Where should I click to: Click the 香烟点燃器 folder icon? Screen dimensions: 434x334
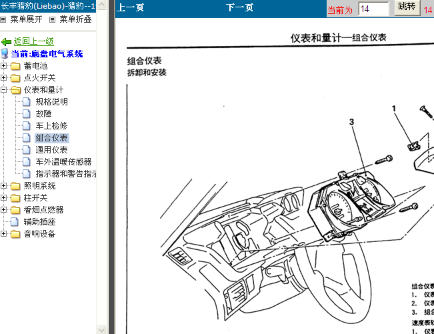(x=15, y=210)
